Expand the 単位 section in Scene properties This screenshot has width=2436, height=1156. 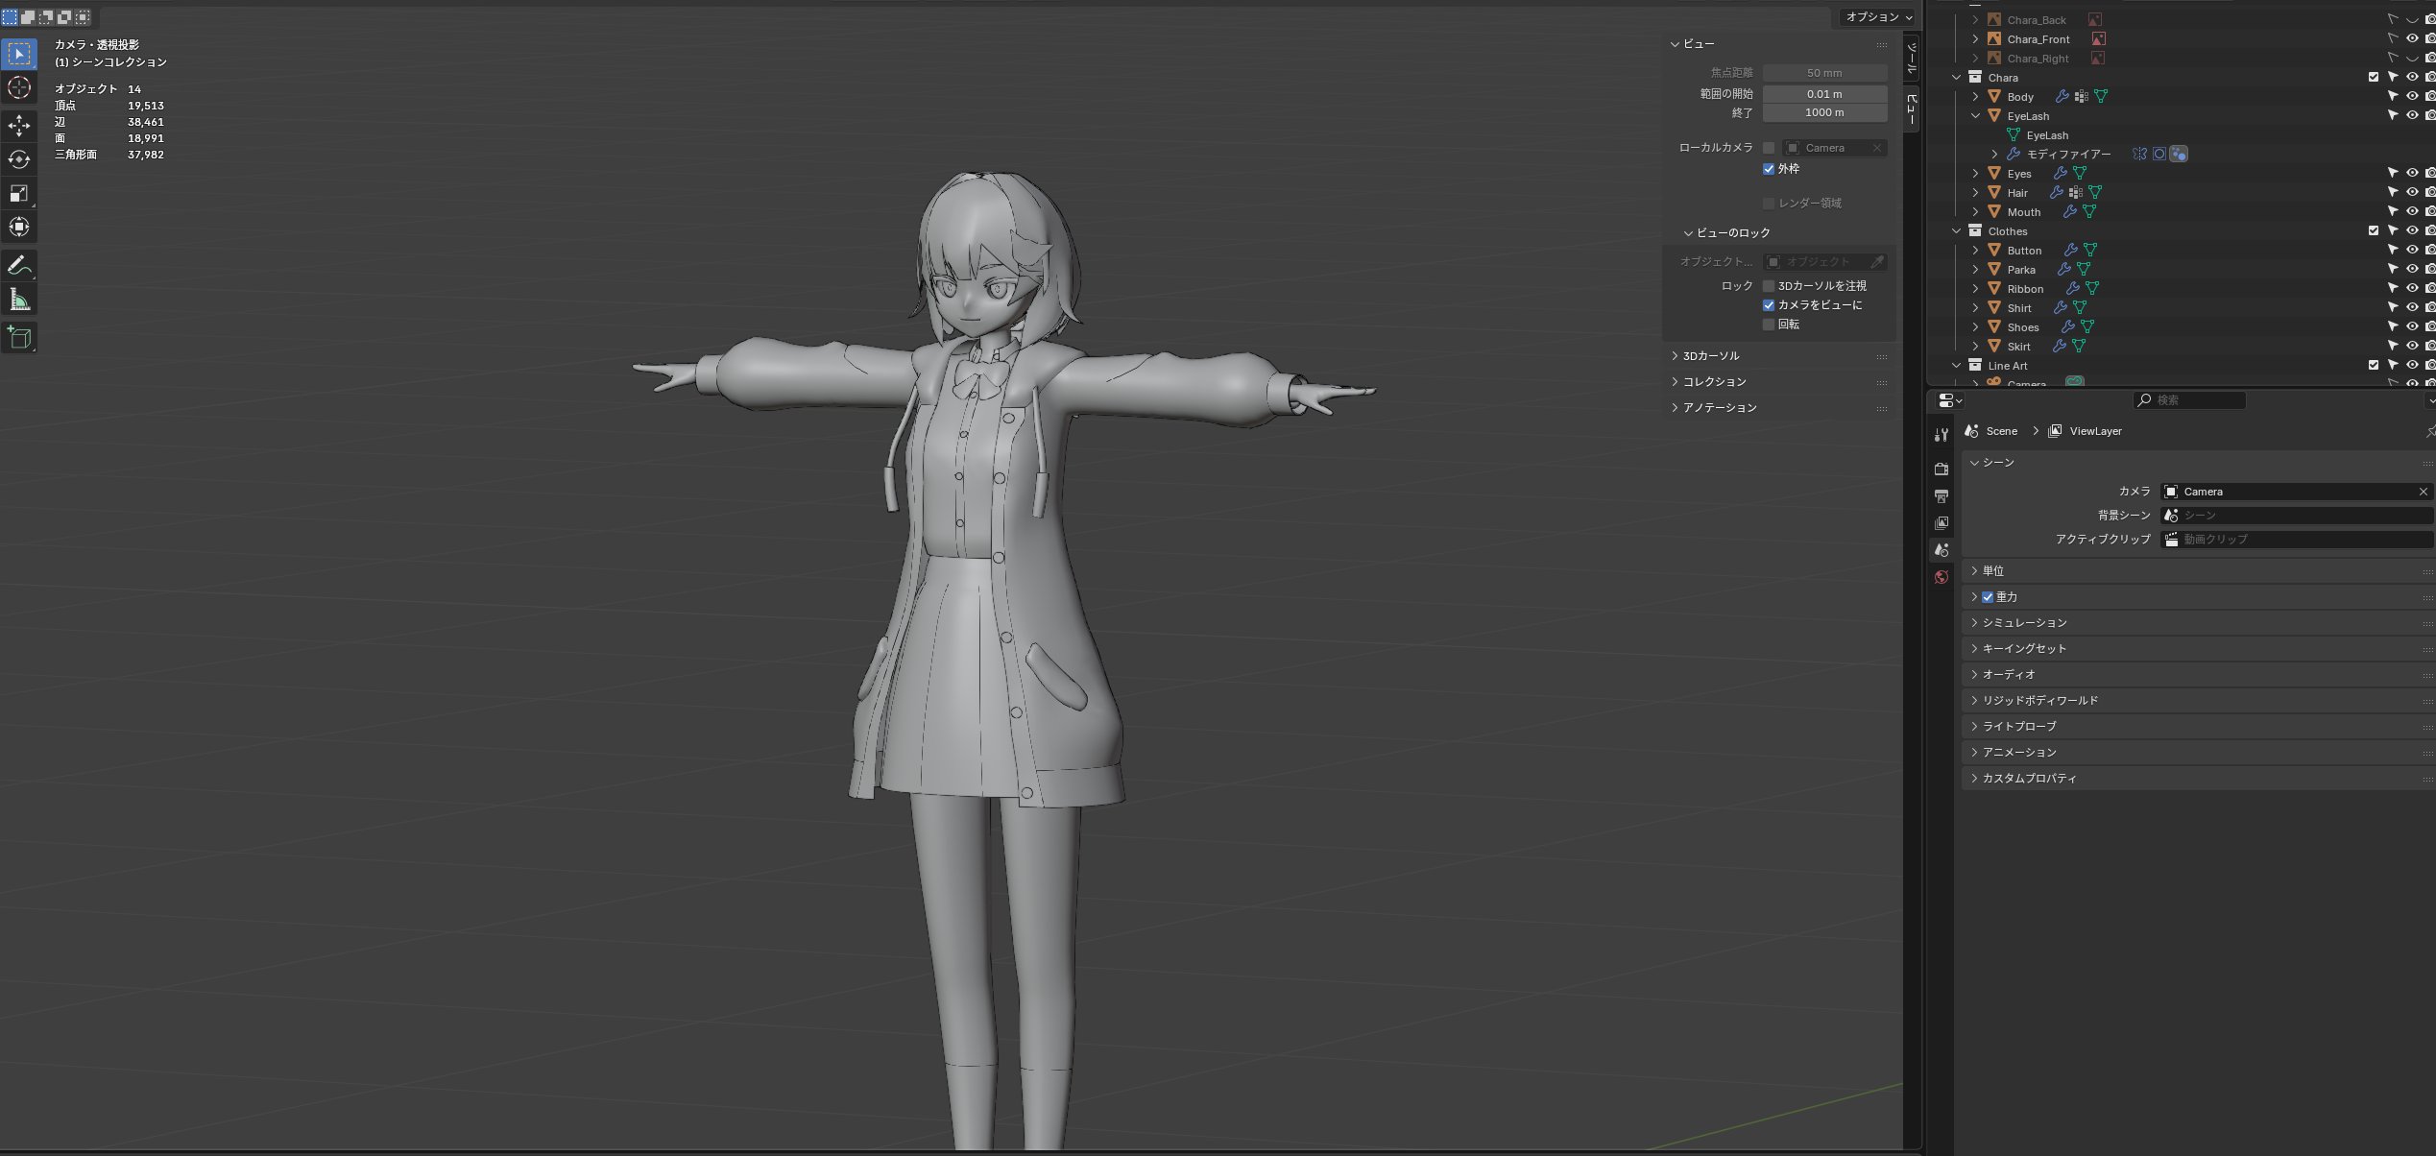(1992, 570)
